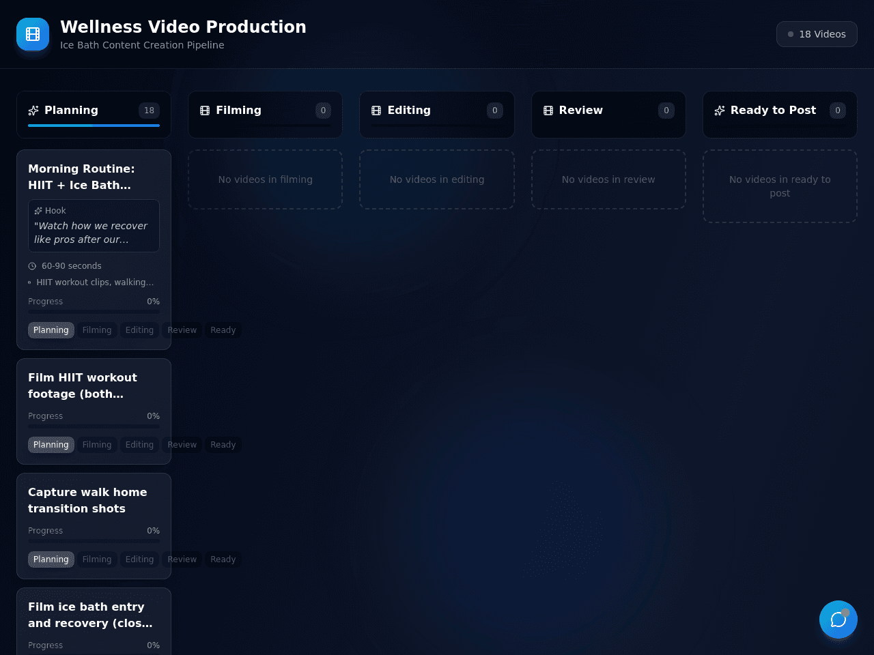The width and height of the screenshot is (874, 655).
Task: Open the Film HIIT workout footage card title
Action: (x=83, y=385)
